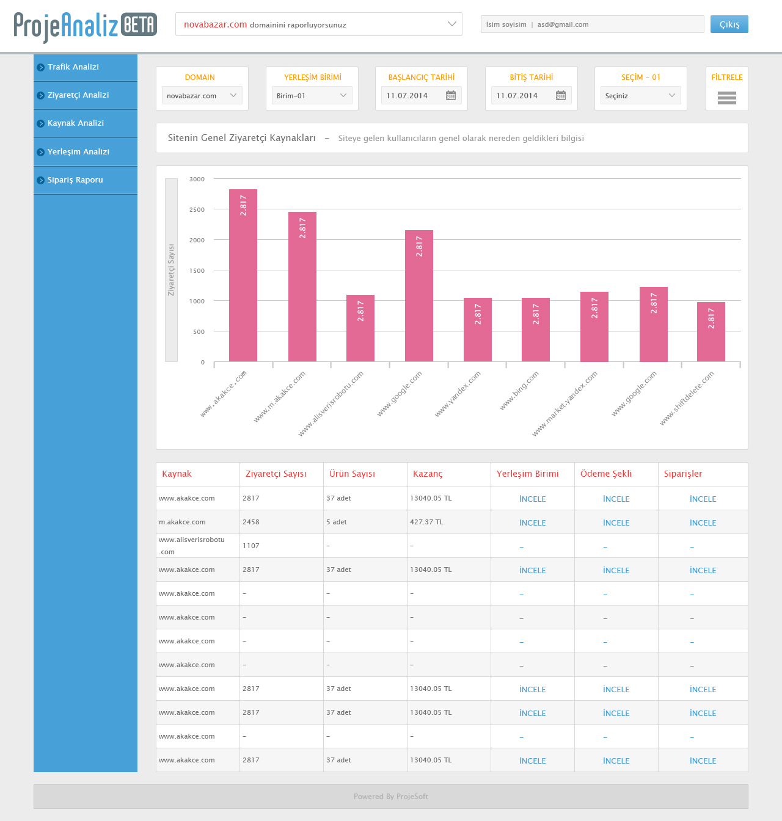
Task: Click the arrow icon beside Trafik Analizi
Action: click(40, 67)
